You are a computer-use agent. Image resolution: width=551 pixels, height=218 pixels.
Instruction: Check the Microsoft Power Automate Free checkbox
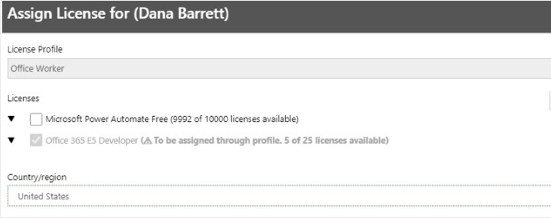tap(36, 119)
